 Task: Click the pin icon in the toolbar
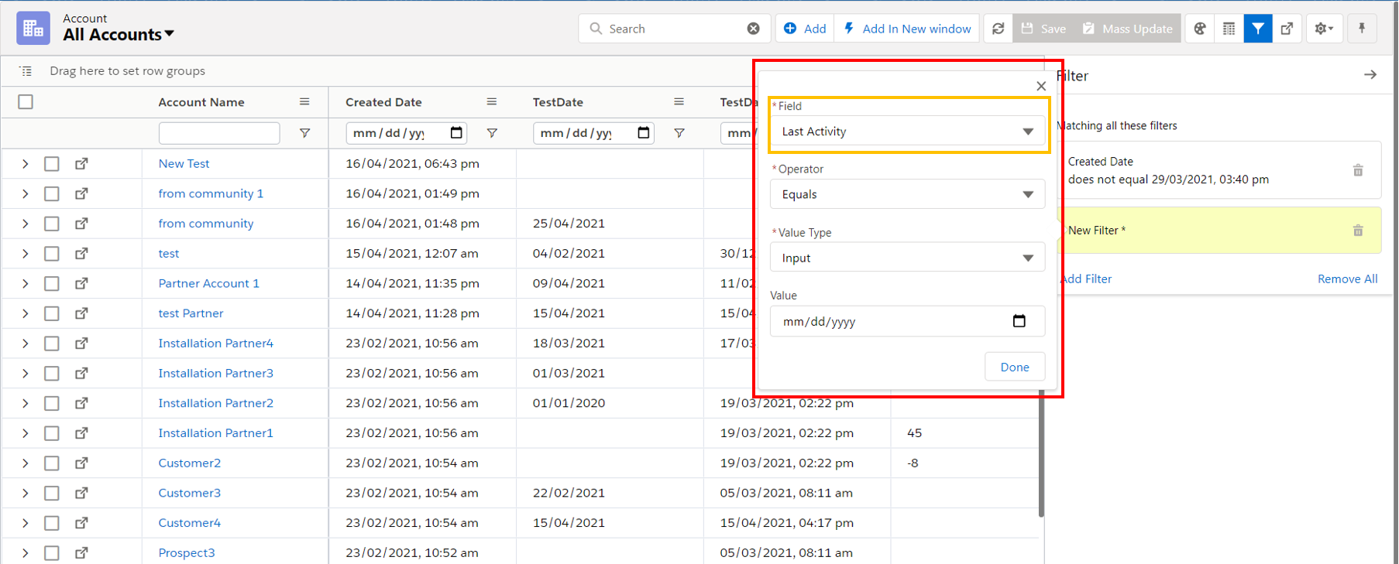pyautogui.click(x=1362, y=29)
